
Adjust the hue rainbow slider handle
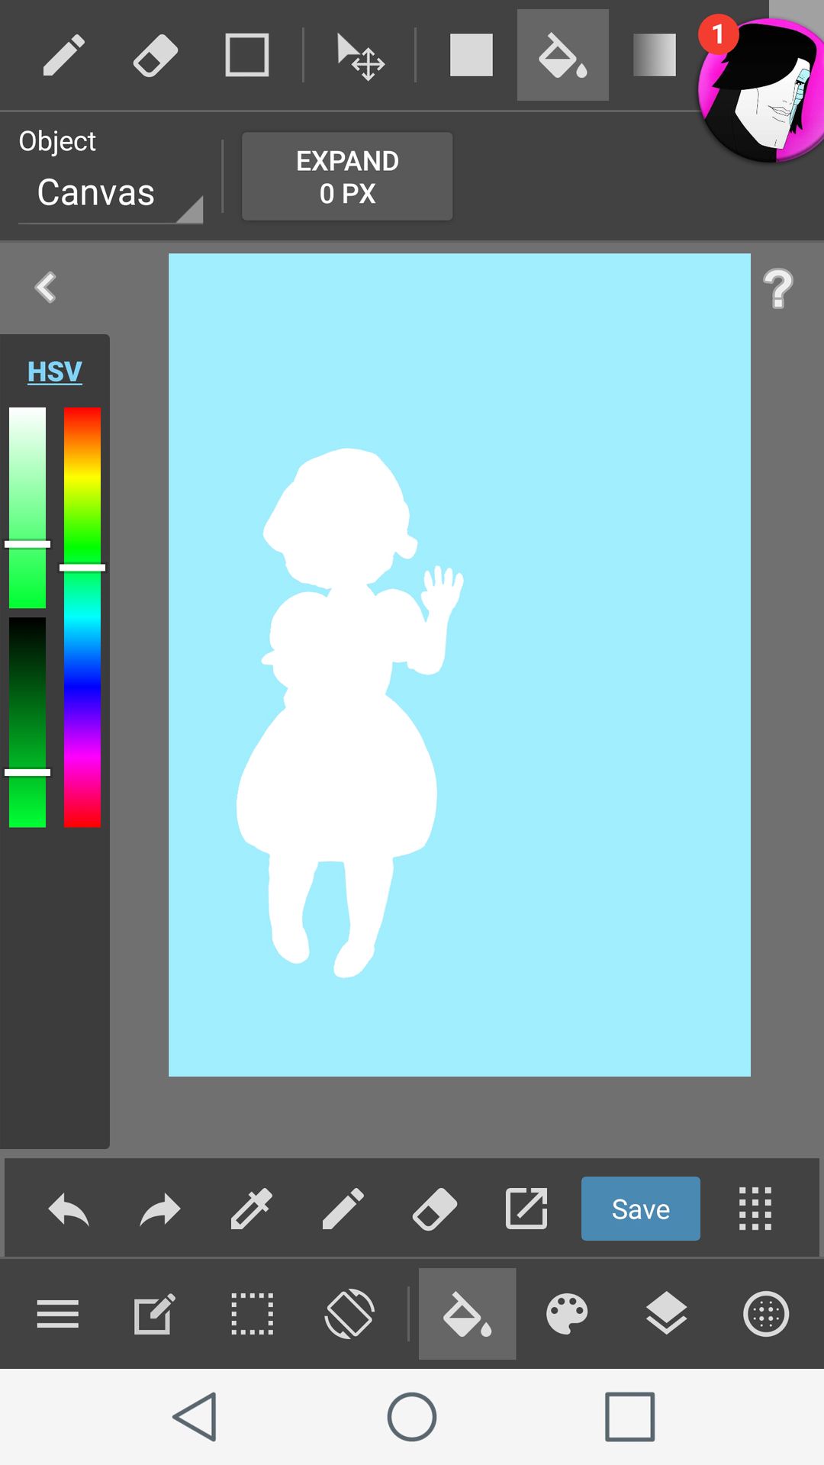click(82, 568)
